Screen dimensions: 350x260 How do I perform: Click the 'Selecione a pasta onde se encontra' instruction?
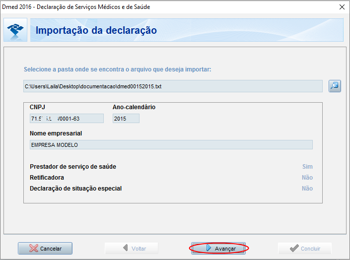pyautogui.click(x=117, y=69)
